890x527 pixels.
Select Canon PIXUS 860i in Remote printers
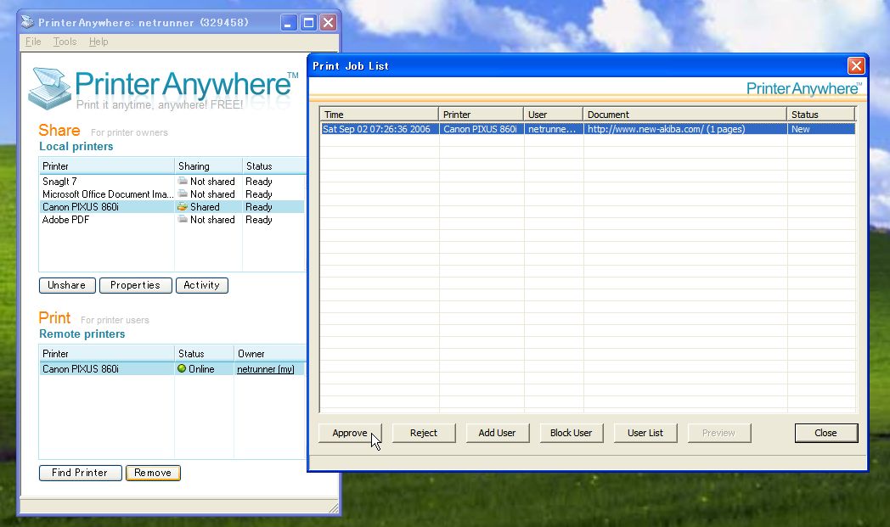[172, 368]
